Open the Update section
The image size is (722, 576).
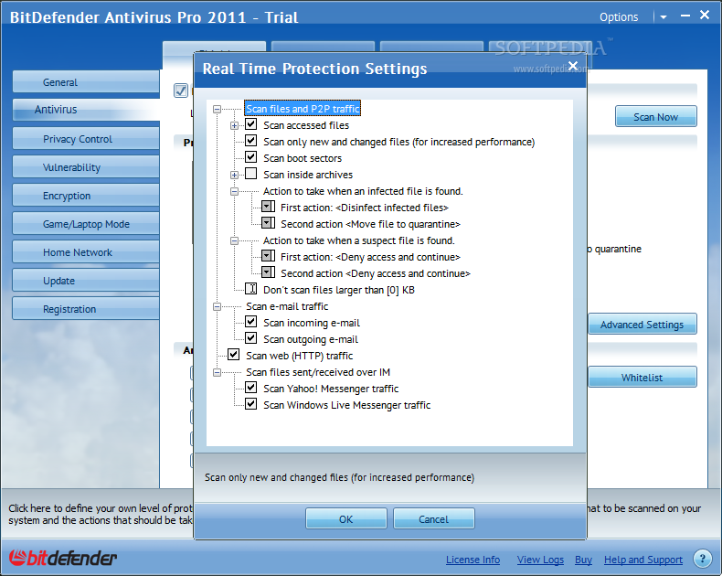click(86, 281)
